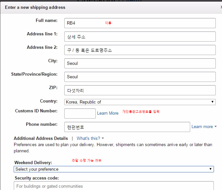Screen dimensions: 222x190
Task: Focus the ZIP code field
Action: pos(140,90)
